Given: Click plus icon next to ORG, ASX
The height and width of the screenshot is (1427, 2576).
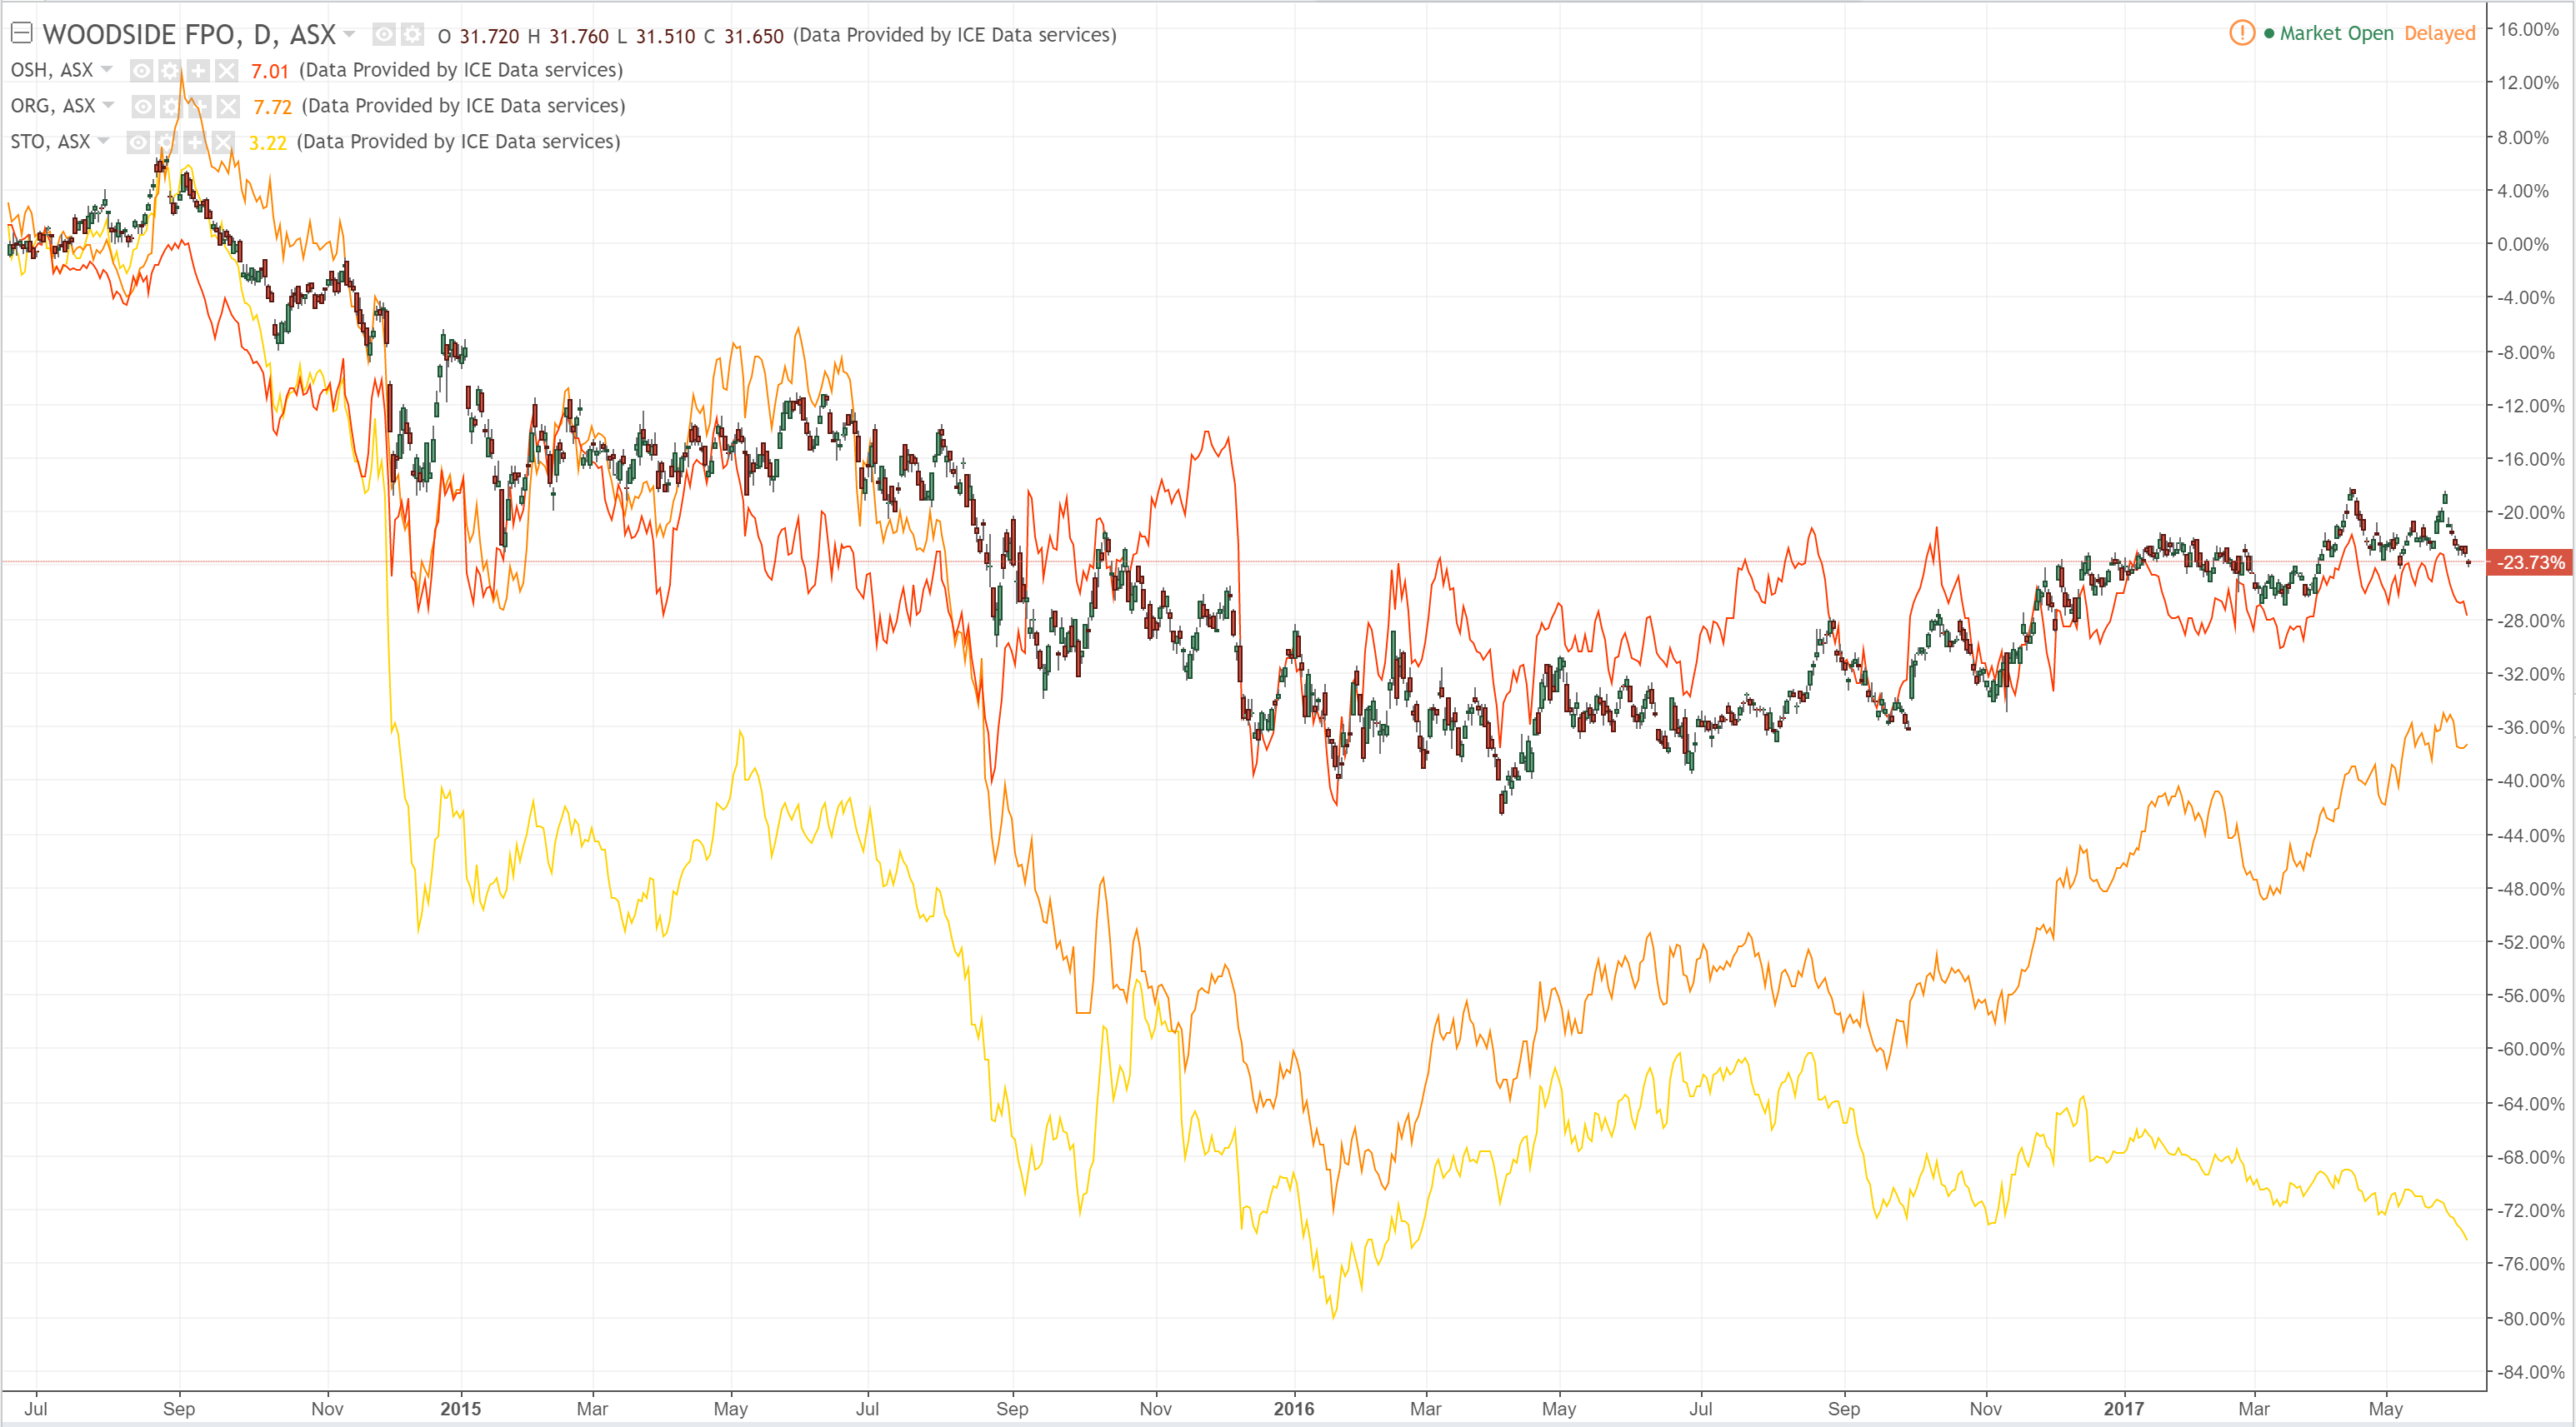Looking at the screenshot, I should tap(200, 106).
